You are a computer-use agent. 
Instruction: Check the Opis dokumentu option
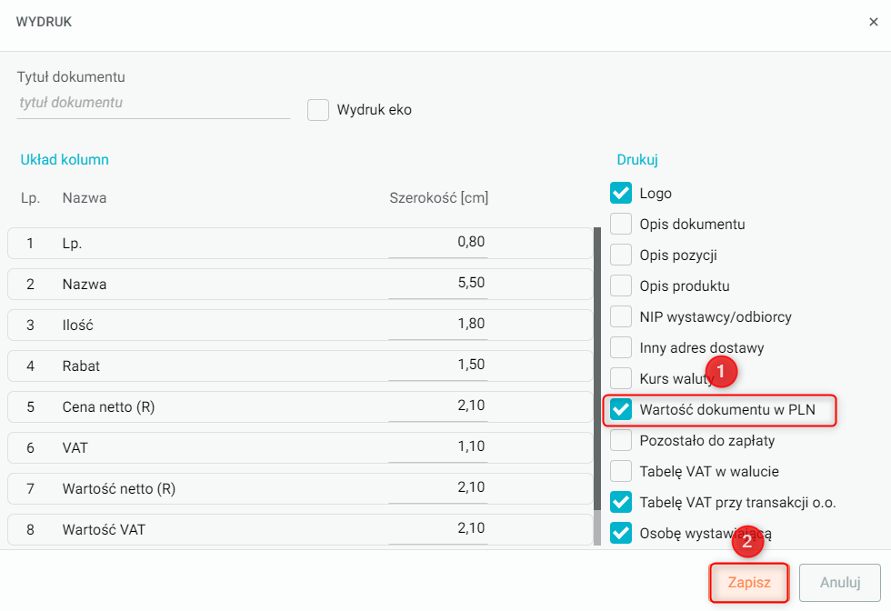click(621, 224)
